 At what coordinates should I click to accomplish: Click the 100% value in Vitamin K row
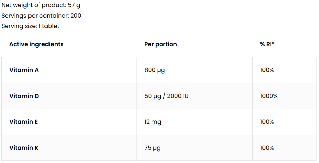tap(267, 148)
